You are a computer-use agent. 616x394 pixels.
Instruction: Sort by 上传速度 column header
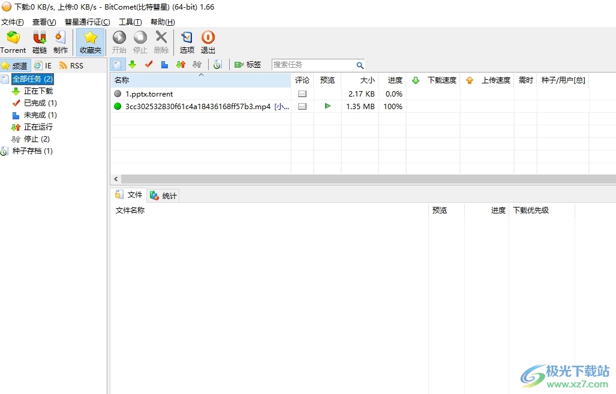487,80
